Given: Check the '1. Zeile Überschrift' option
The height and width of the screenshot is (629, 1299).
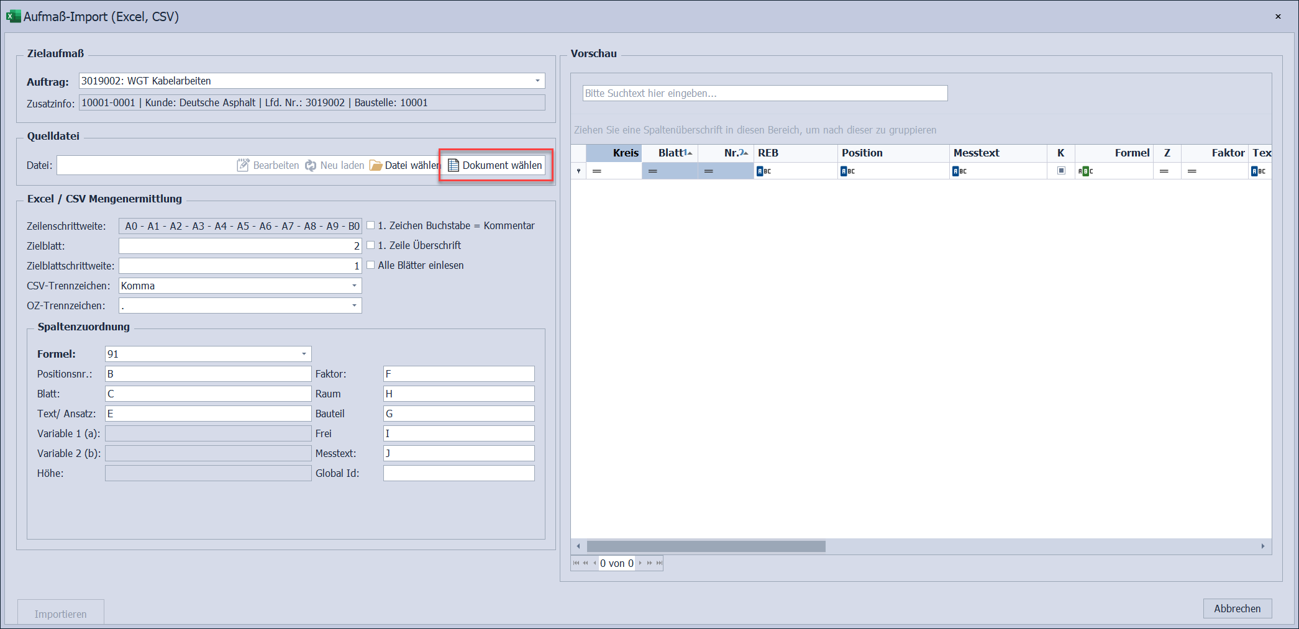Looking at the screenshot, I should tap(371, 245).
